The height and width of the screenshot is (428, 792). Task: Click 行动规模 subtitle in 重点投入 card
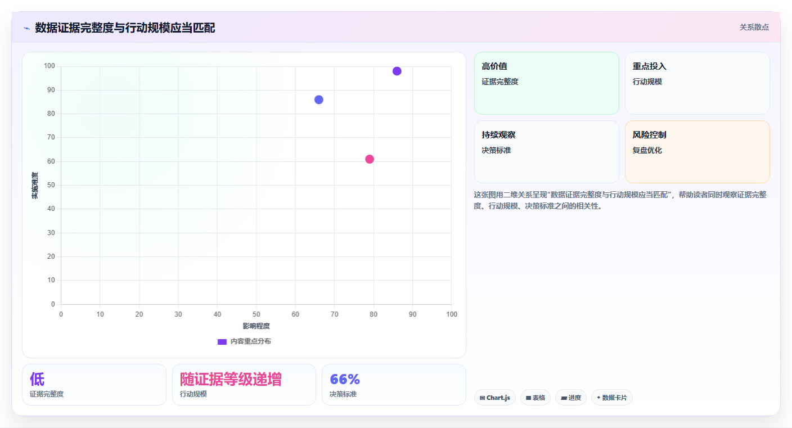coord(647,82)
